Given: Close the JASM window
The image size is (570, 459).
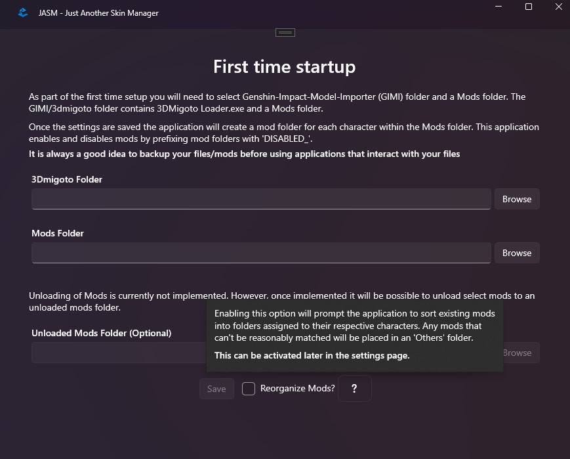Looking at the screenshot, I should pyautogui.click(x=558, y=7).
